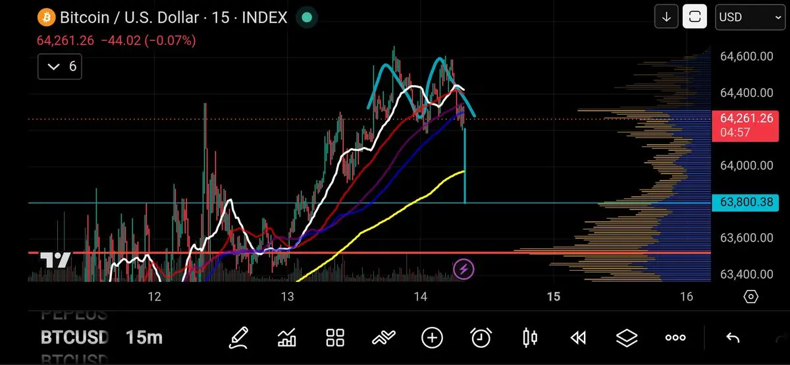Tap date label 13 on time axis

(287, 297)
